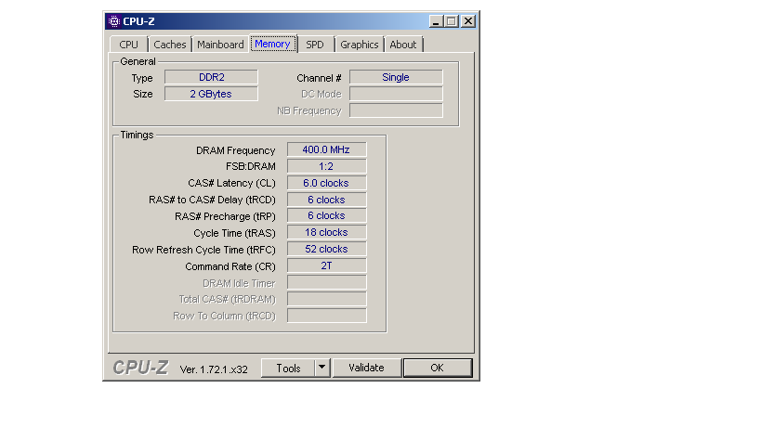Click the empty DRAM Idle Timer field
Screen dimensions: 761x427
point(327,282)
